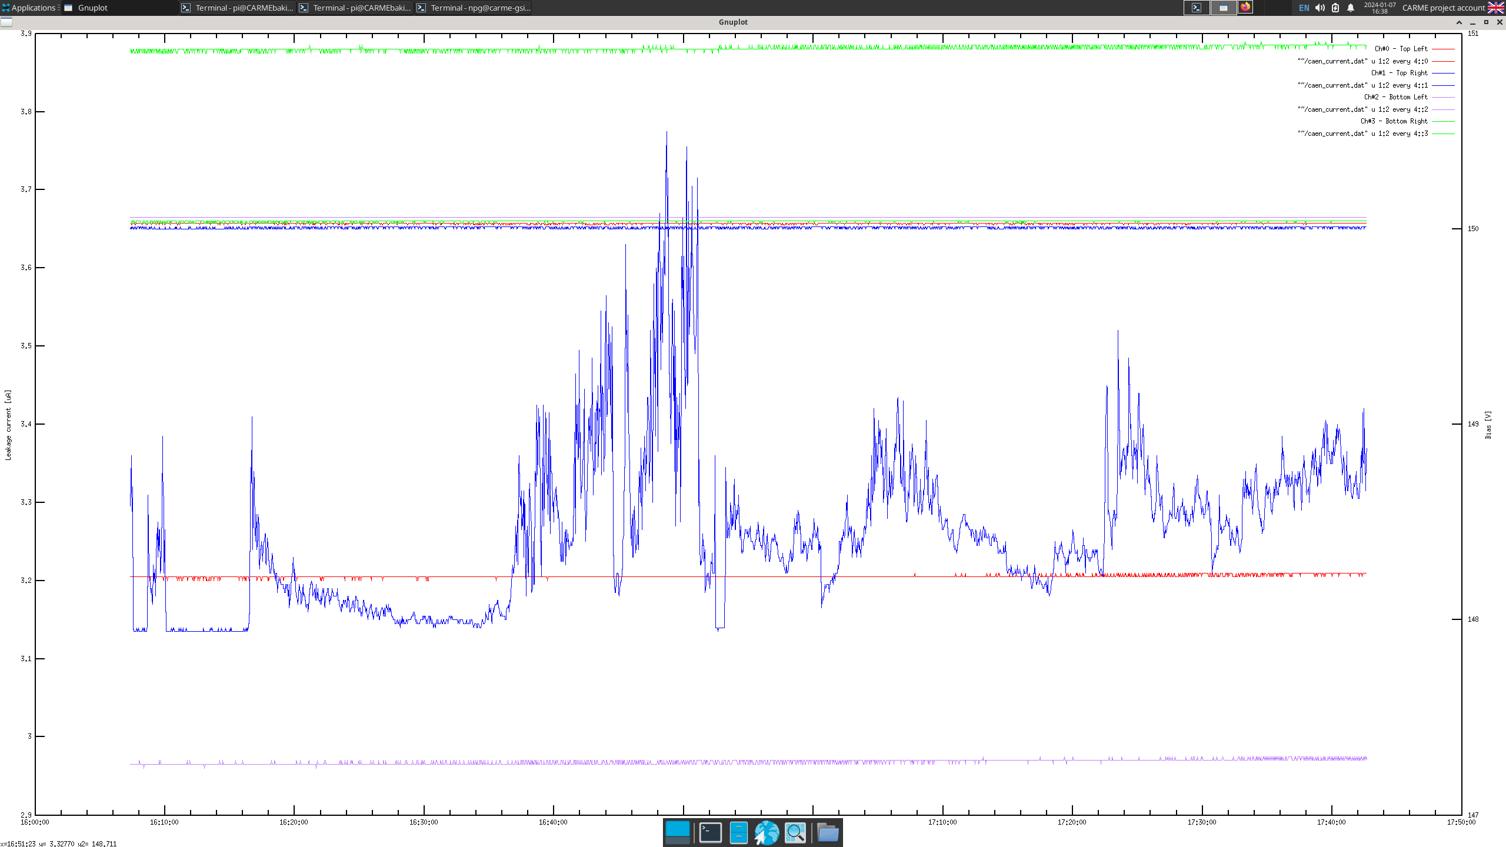Screen dimensions: 1506x847
Task: Click the clock showing 2024-01-07 16:38
Action: click(x=1380, y=8)
